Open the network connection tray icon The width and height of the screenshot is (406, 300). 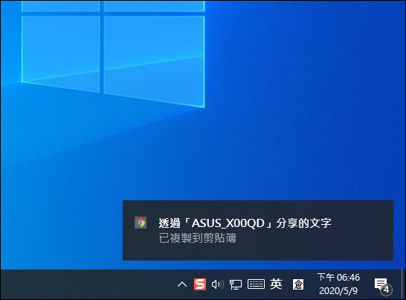click(x=236, y=284)
